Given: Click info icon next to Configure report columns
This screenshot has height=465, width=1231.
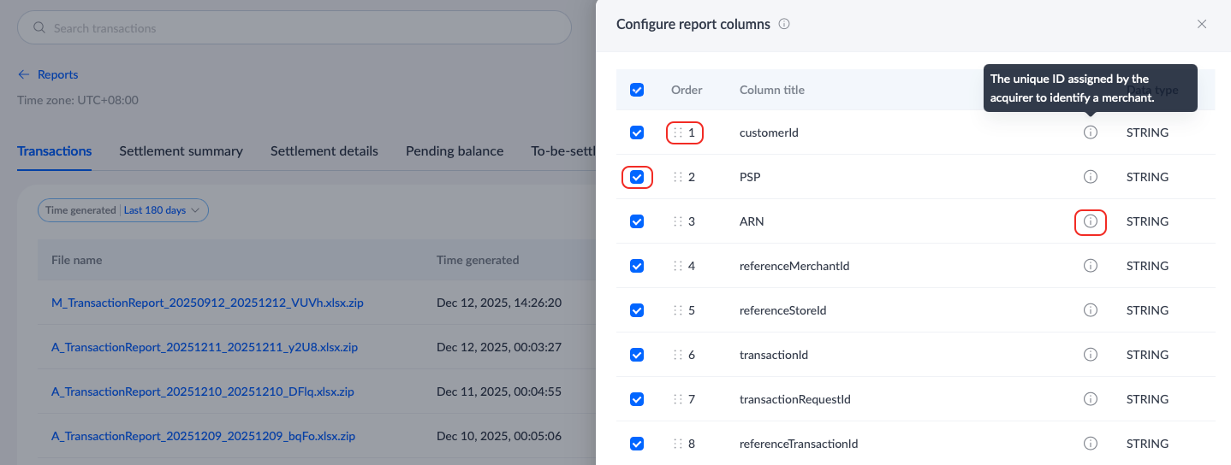Looking at the screenshot, I should (784, 24).
